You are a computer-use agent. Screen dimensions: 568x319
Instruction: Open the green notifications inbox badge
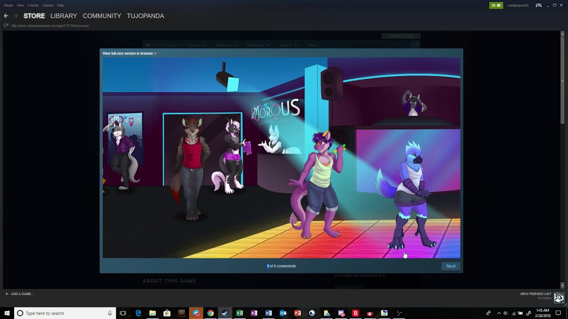click(x=496, y=5)
